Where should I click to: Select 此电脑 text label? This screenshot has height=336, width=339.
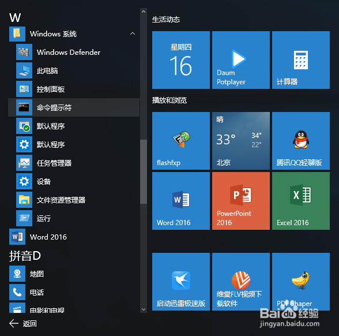pos(47,71)
